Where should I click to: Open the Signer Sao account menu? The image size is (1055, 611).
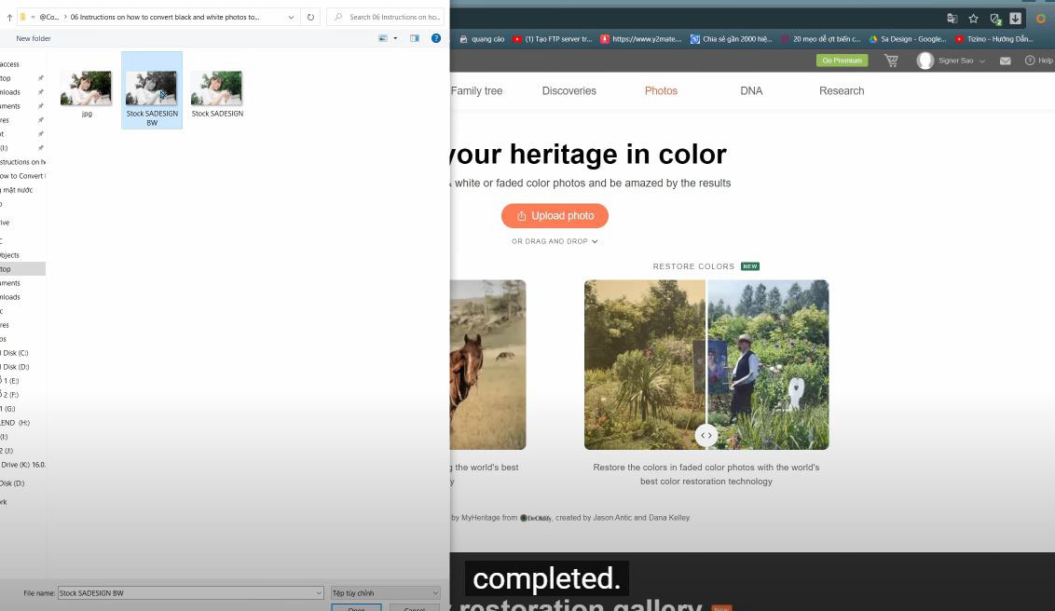951,61
